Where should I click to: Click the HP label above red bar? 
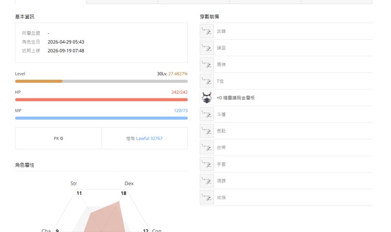click(18, 92)
